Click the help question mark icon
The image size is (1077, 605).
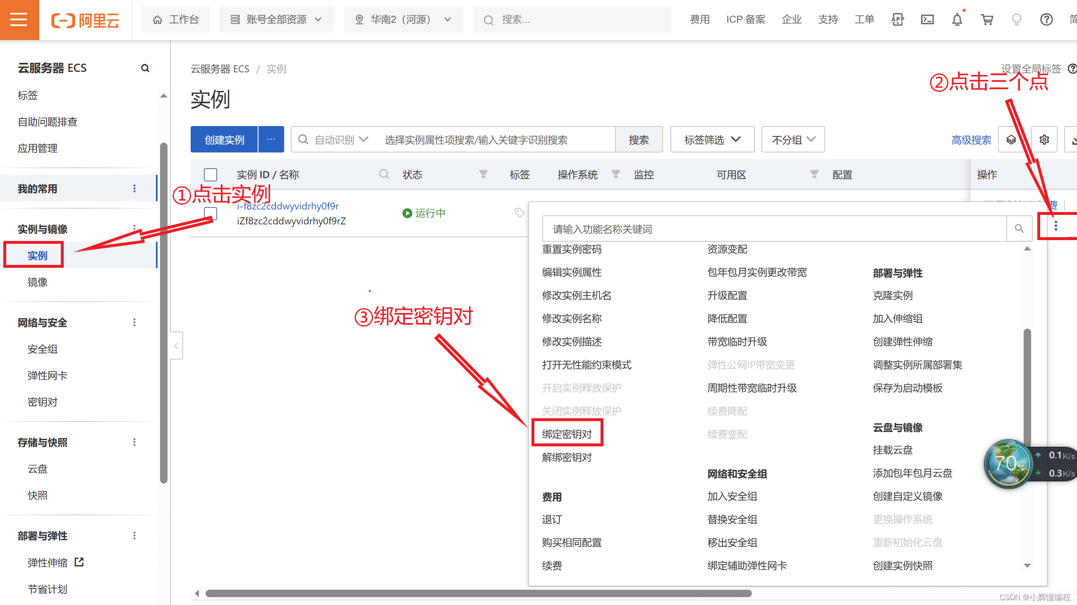tap(1046, 20)
